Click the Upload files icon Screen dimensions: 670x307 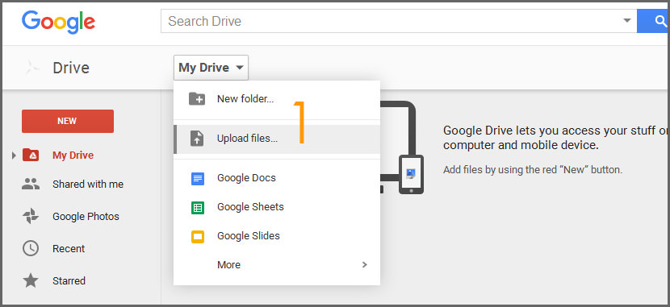click(197, 139)
